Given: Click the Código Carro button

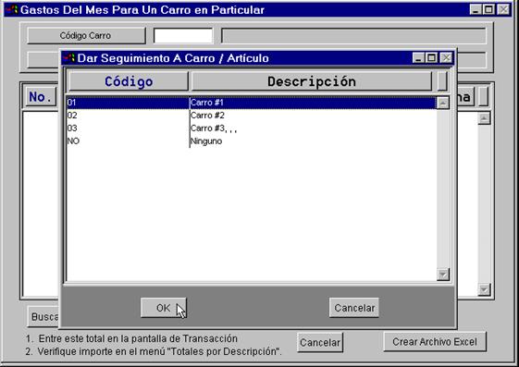Looking at the screenshot, I should 86,35.
